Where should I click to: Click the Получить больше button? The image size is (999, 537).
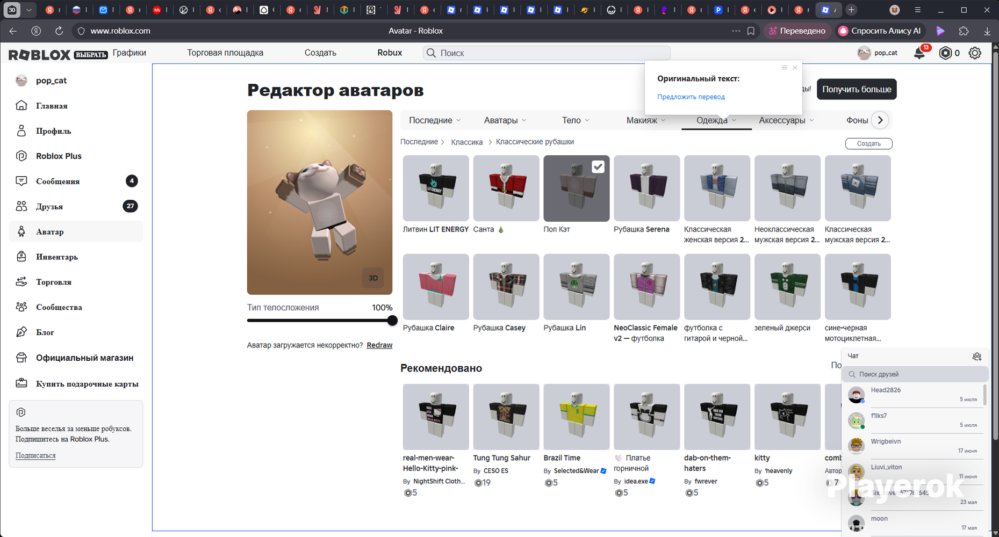pyautogui.click(x=857, y=89)
